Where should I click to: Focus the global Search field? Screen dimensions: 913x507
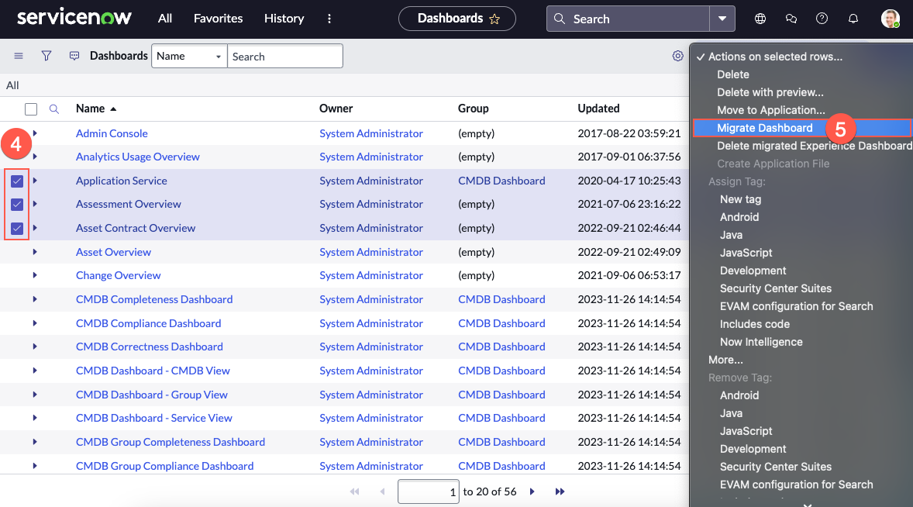pyautogui.click(x=629, y=19)
